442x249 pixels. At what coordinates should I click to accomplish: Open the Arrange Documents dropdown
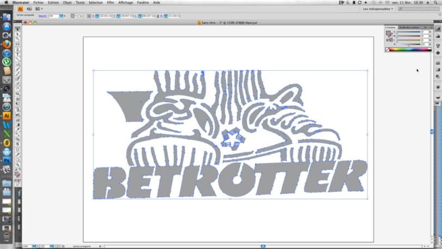point(39,9)
